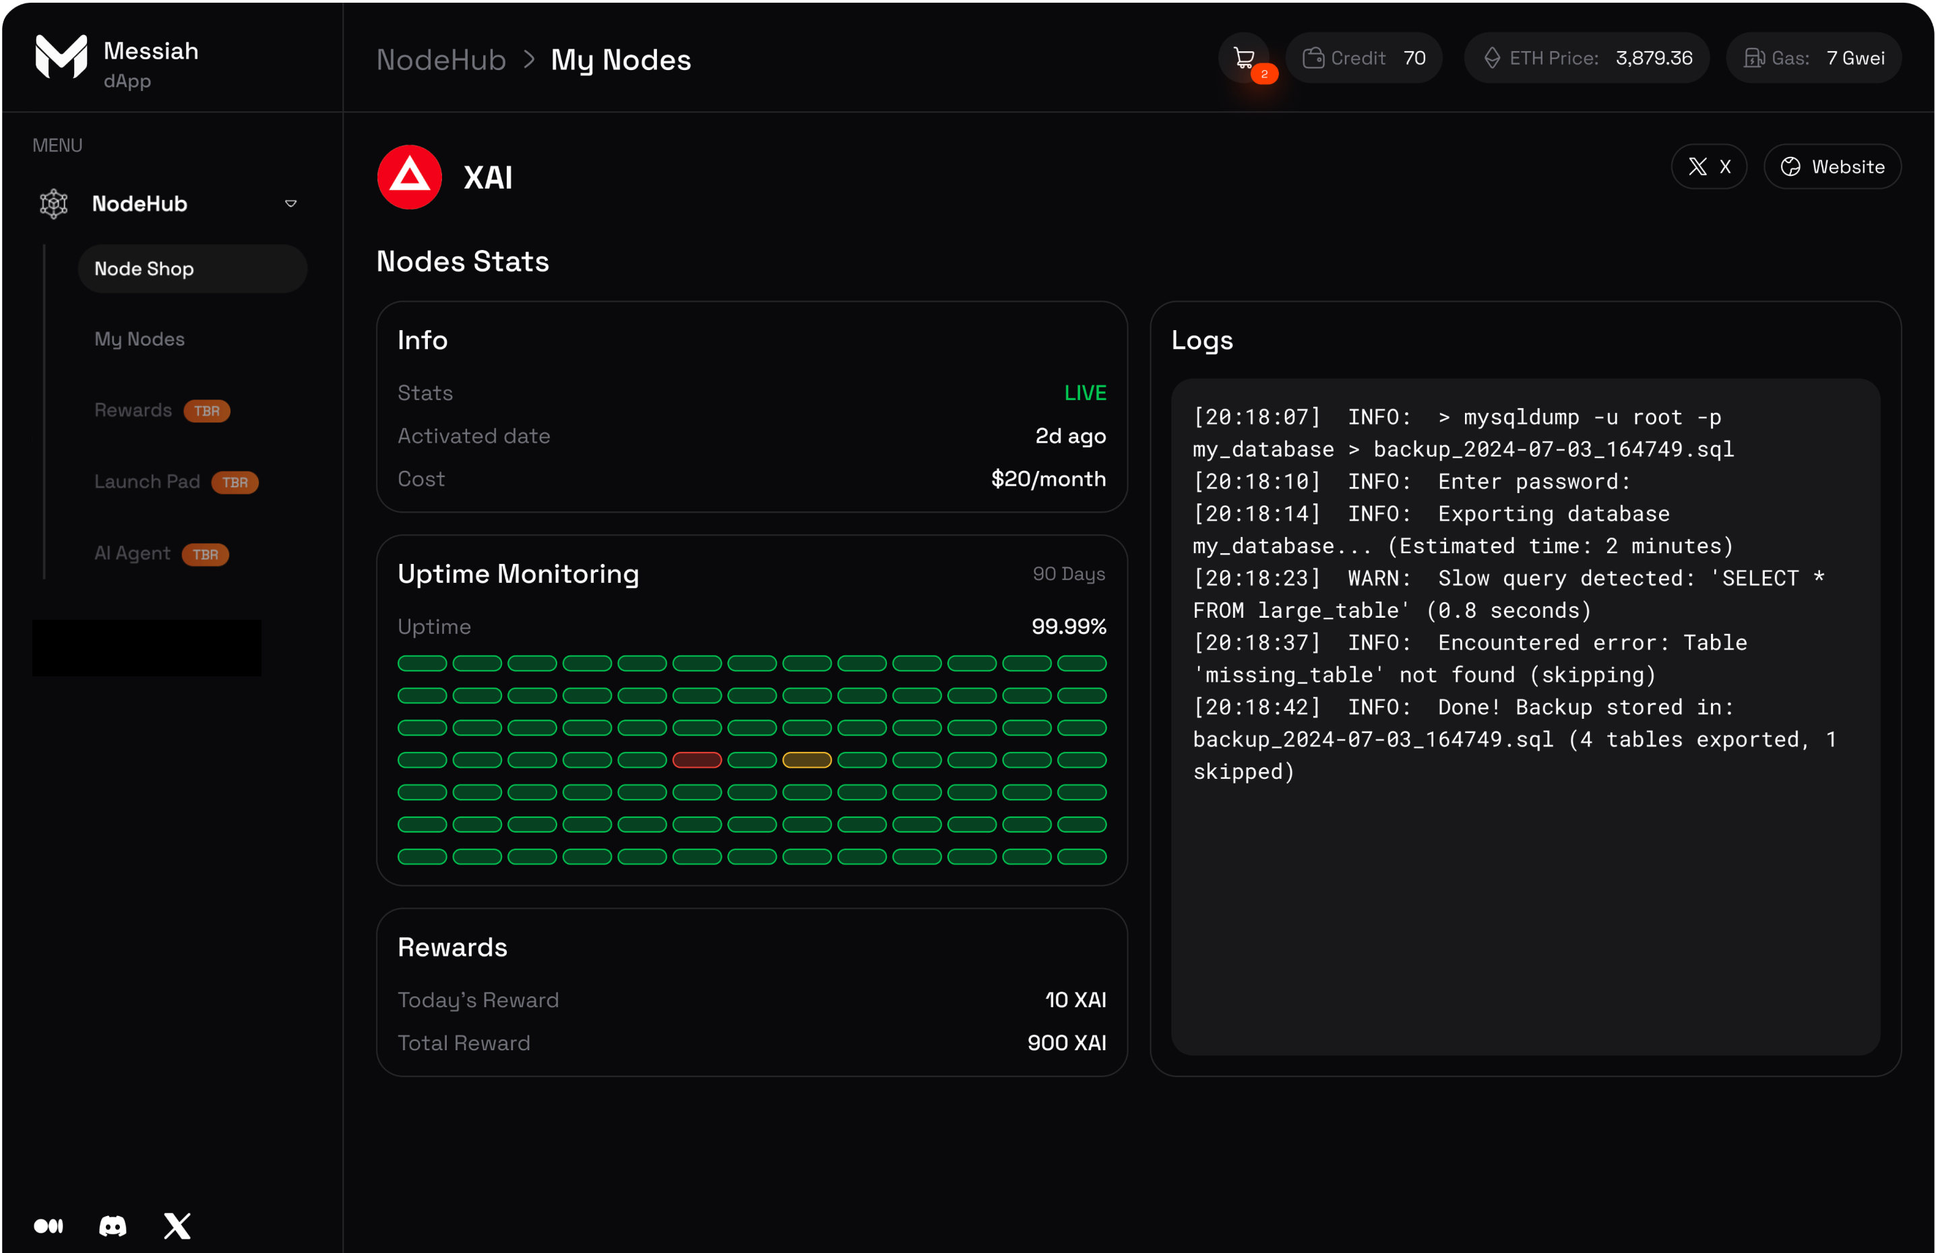Open the XAI Website button

[x=1832, y=166]
